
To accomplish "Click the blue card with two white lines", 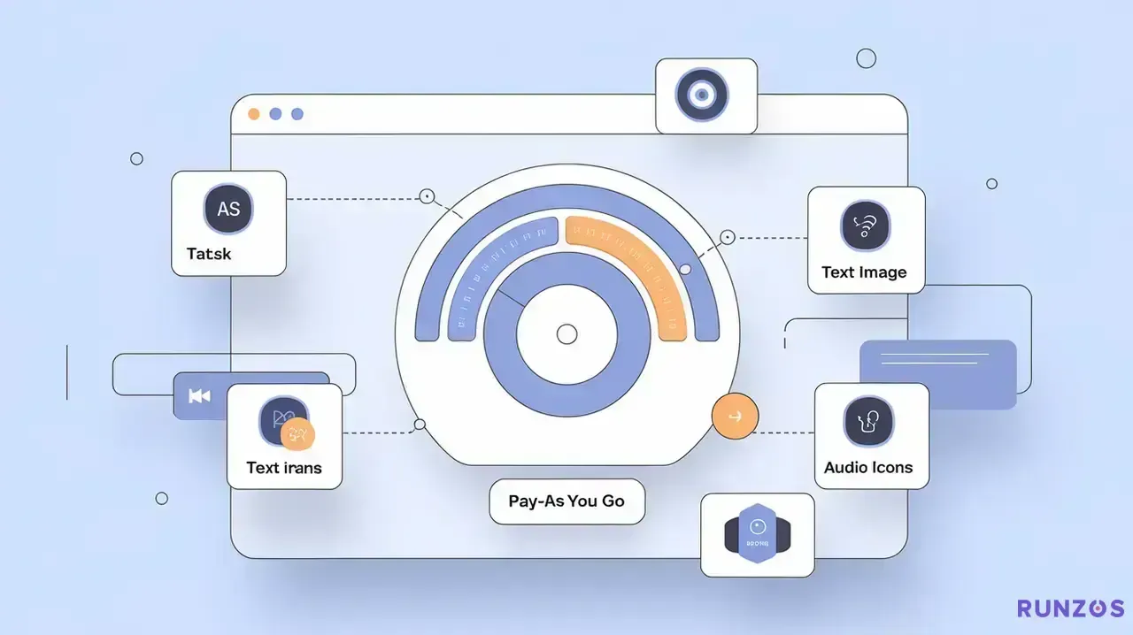I will point(938,374).
